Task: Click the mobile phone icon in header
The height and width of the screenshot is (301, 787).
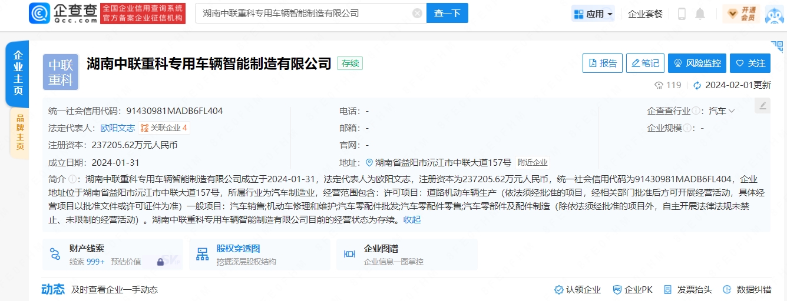Action: coord(682,14)
